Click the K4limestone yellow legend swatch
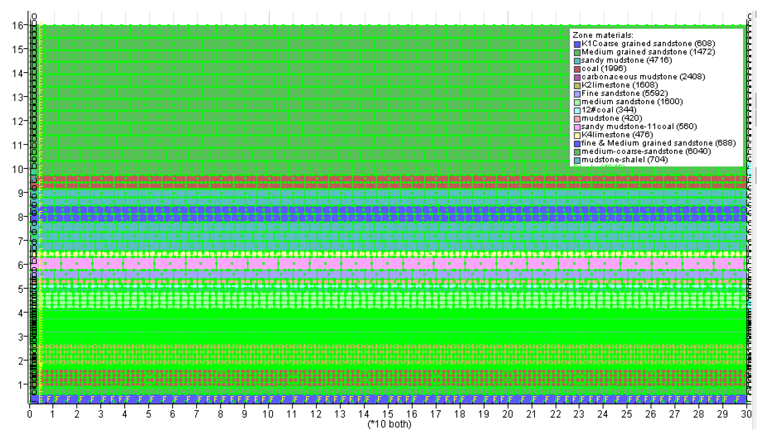Image resolution: width=764 pixels, height=438 pixels. coord(577,135)
